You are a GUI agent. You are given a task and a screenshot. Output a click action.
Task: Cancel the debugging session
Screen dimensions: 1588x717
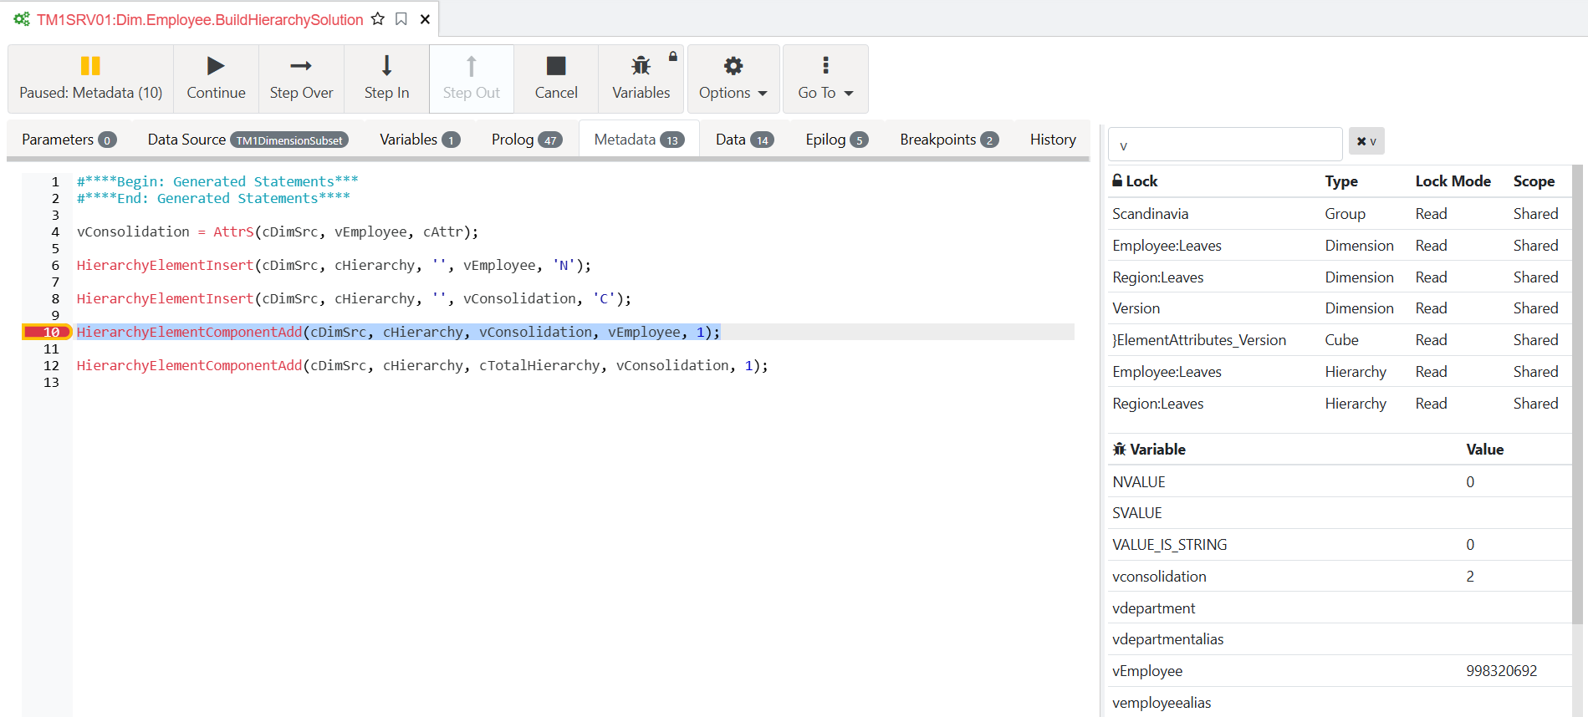pos(556,79)
